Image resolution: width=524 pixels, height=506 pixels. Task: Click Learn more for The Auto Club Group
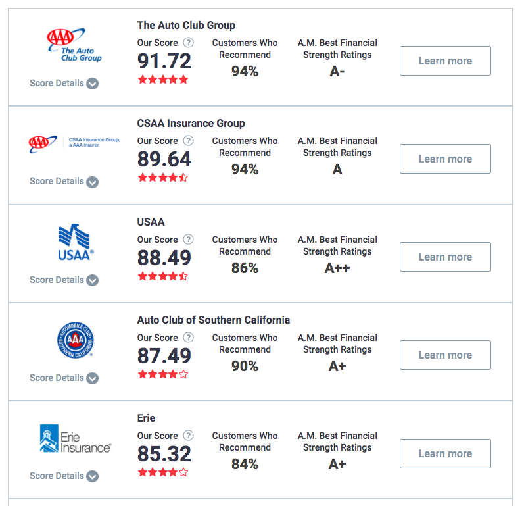click(x=445, y=61)
